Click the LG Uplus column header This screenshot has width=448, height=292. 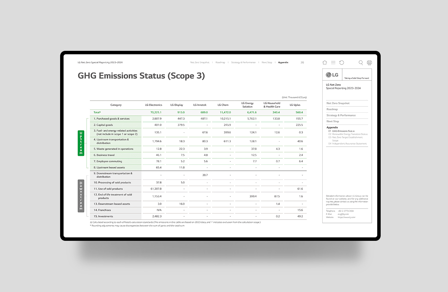[x=295, y=105]
